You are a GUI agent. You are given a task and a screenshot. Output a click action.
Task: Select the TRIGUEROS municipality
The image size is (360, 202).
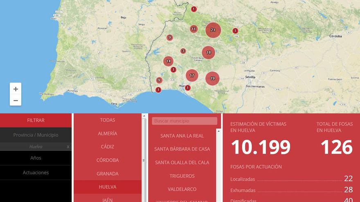click(182, 176)
